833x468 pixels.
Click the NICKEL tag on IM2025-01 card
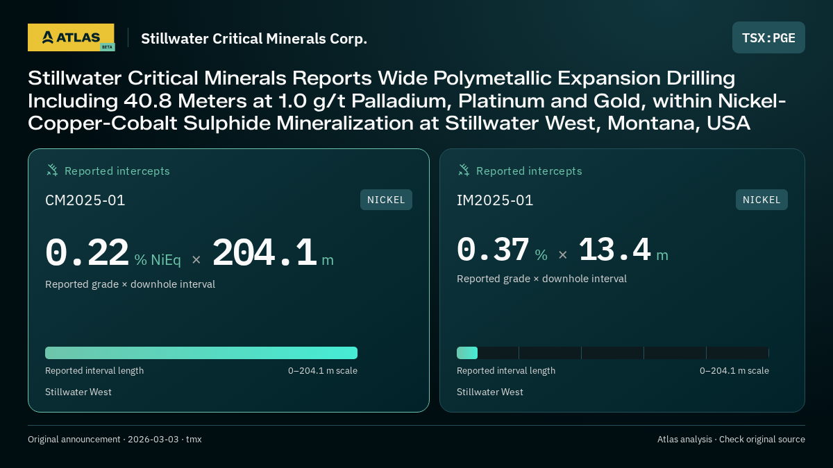coord(762,200)
